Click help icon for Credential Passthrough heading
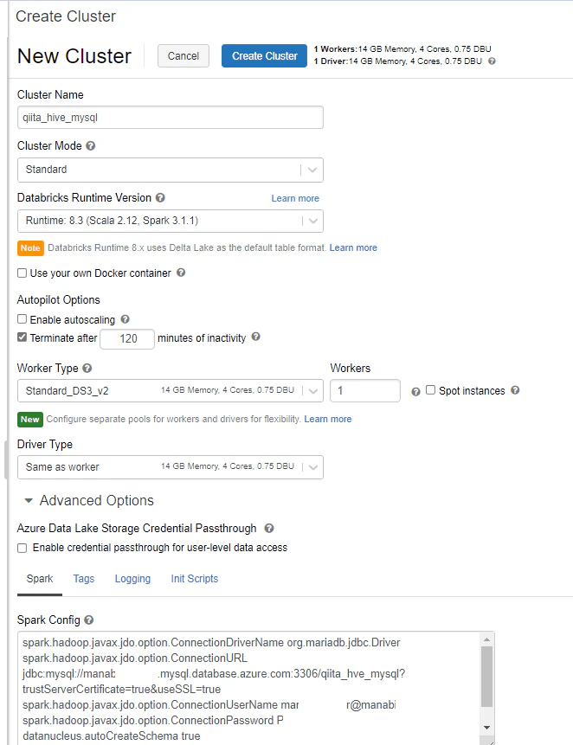Screen dimensions: 573x745 coord(269,529)
